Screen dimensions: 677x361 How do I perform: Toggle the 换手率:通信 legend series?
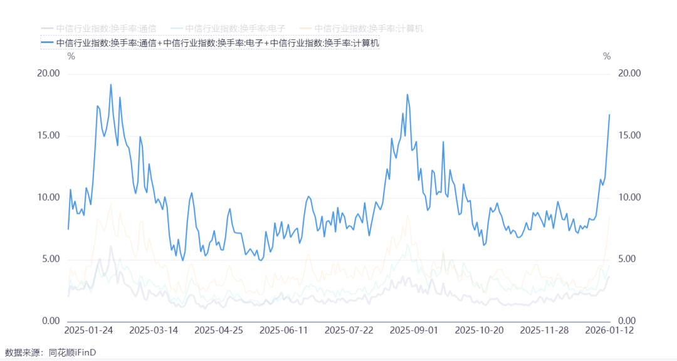[98, 29]
